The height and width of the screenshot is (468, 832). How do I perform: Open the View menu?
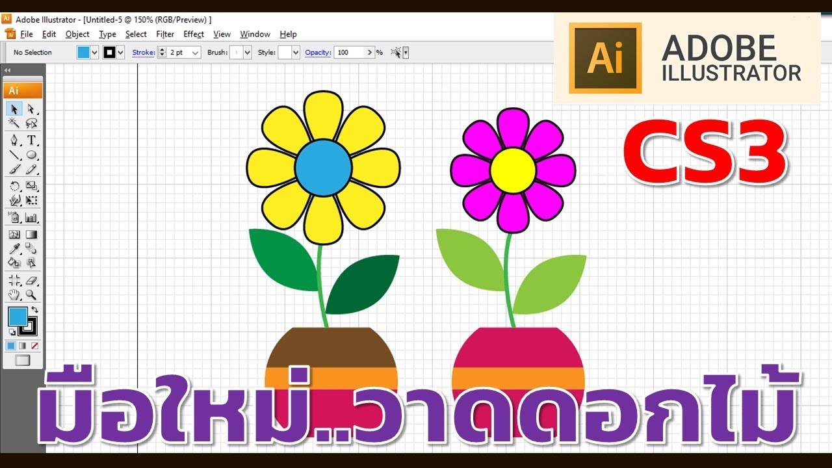(222, 34)
